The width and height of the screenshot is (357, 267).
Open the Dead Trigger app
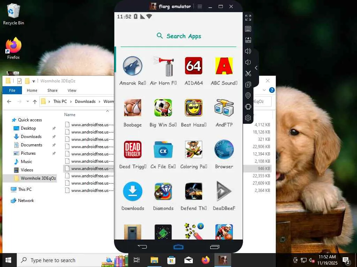(x=133, y=149)
